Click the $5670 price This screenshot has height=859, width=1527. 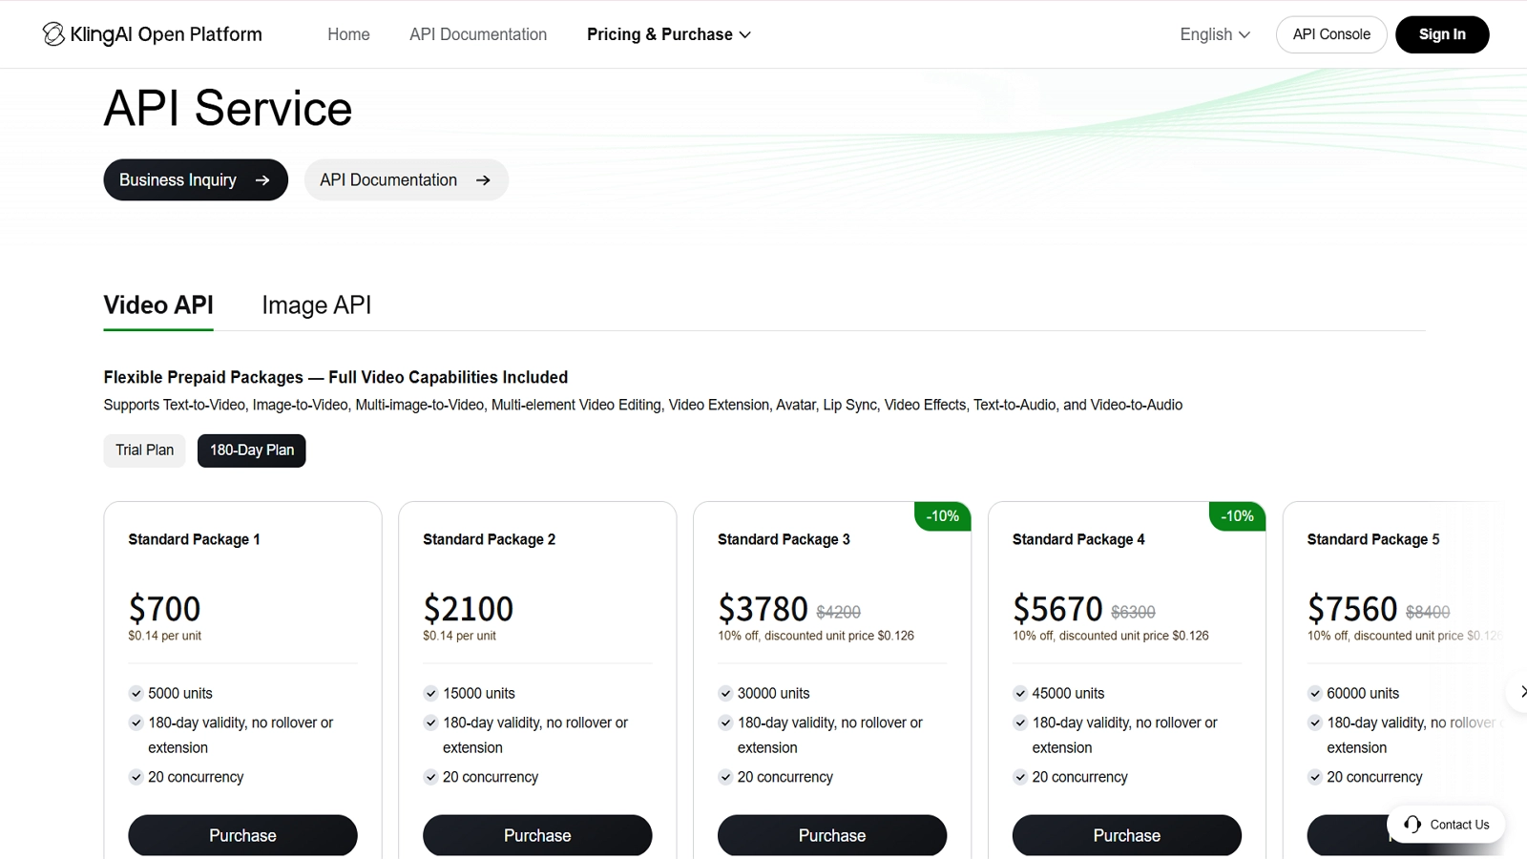click(1058, 609)
